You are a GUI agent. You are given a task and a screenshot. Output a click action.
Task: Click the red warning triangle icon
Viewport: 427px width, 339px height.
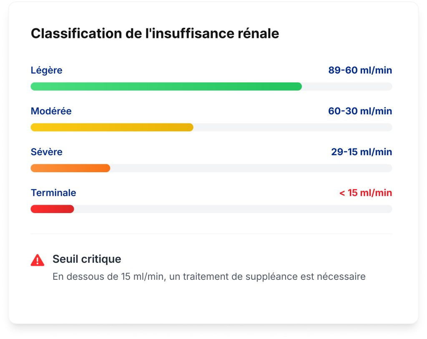tap(38, 260)
